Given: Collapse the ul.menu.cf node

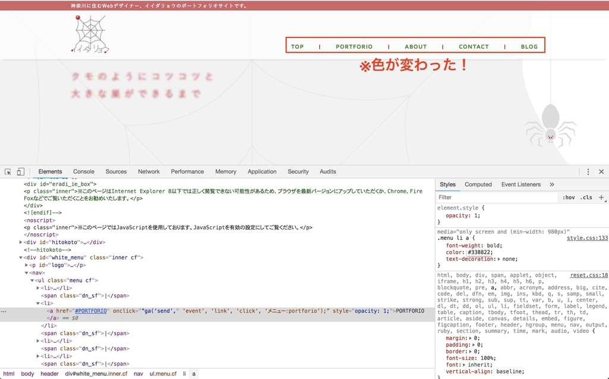Looking at the screenshot, I should pyautogui.click(x=32, y=280).
